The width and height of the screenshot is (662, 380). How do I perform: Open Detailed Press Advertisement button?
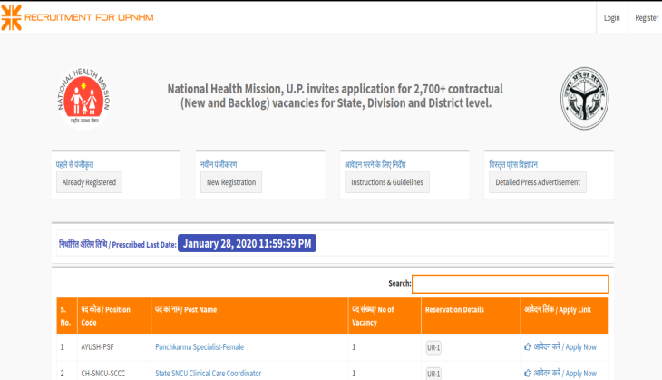click(x=538, y=182)
